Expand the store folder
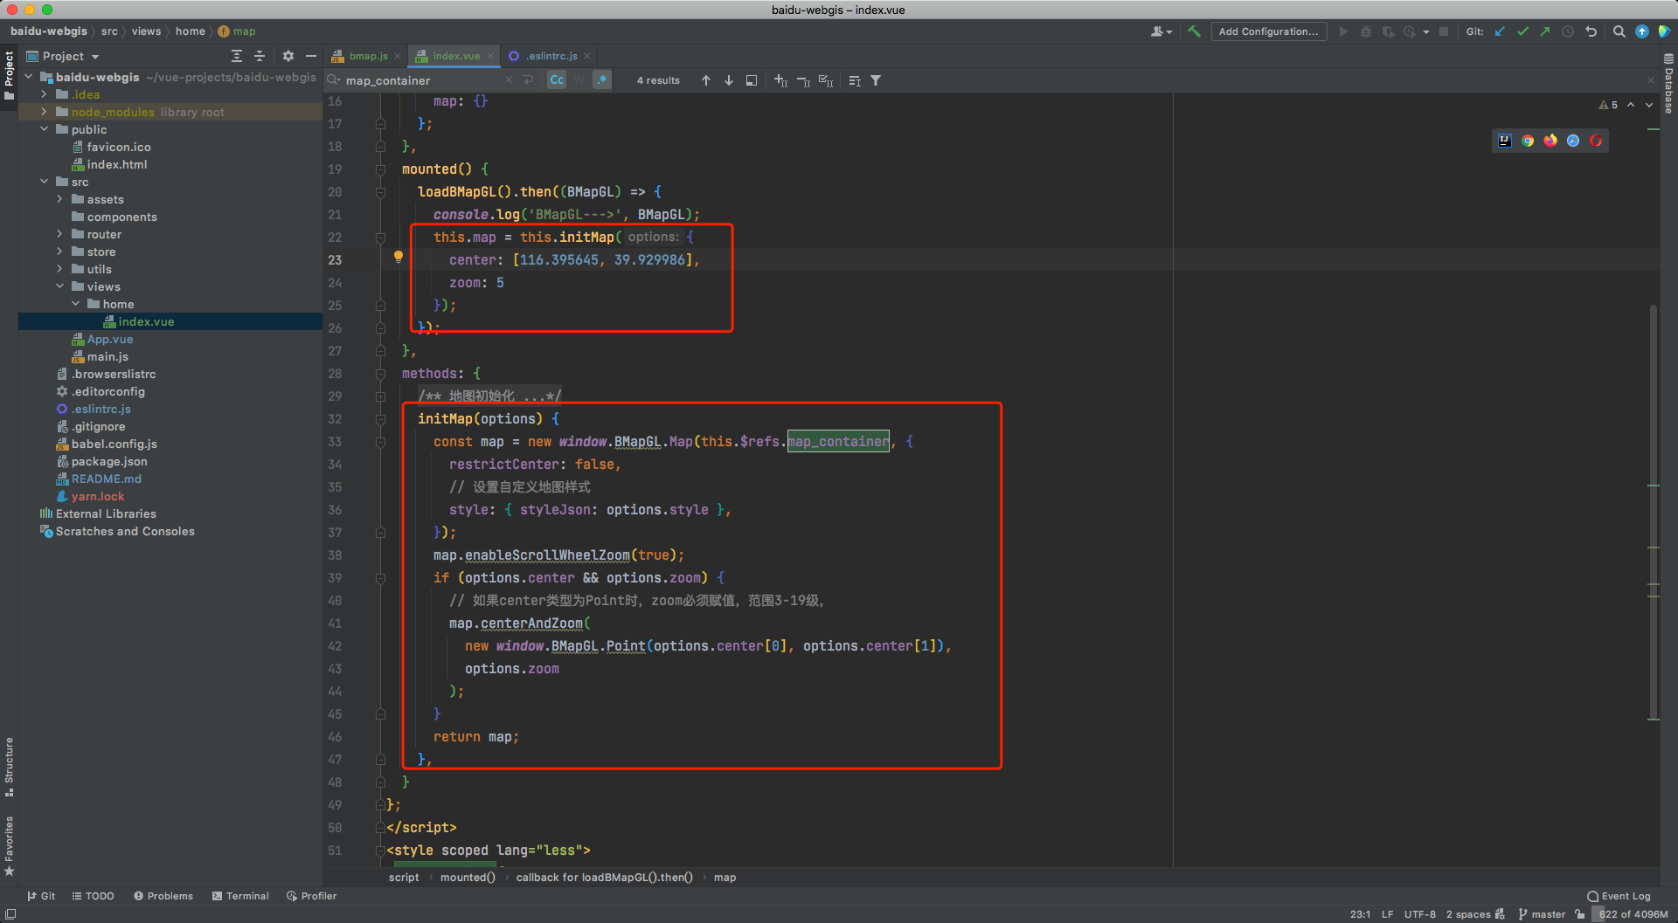 pos(59,251)
